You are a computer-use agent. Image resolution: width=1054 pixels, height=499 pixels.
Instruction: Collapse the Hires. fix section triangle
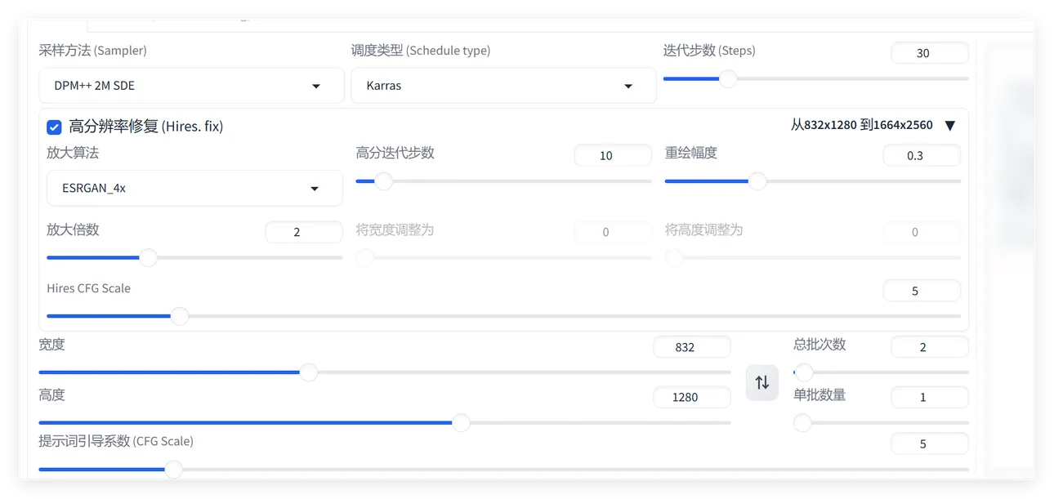coord(949,126)
